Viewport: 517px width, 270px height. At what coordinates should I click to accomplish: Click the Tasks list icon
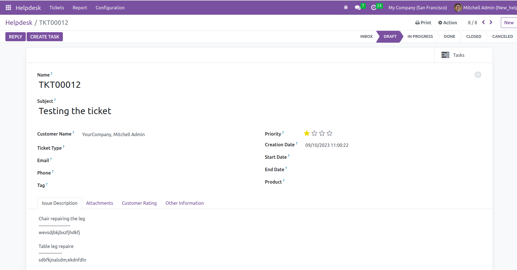click(x=445, y=55)
